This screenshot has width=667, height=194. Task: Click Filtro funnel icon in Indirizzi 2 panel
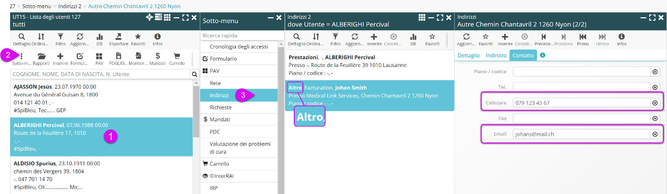click(x=335, y=37)
